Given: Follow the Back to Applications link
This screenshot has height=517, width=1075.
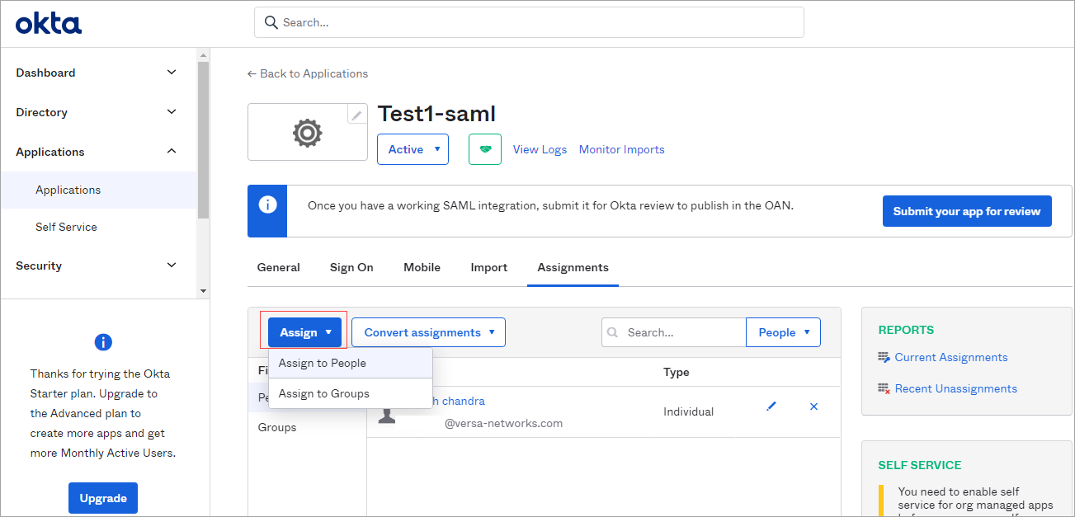Looking at the screenshot, I should point(307,73).
